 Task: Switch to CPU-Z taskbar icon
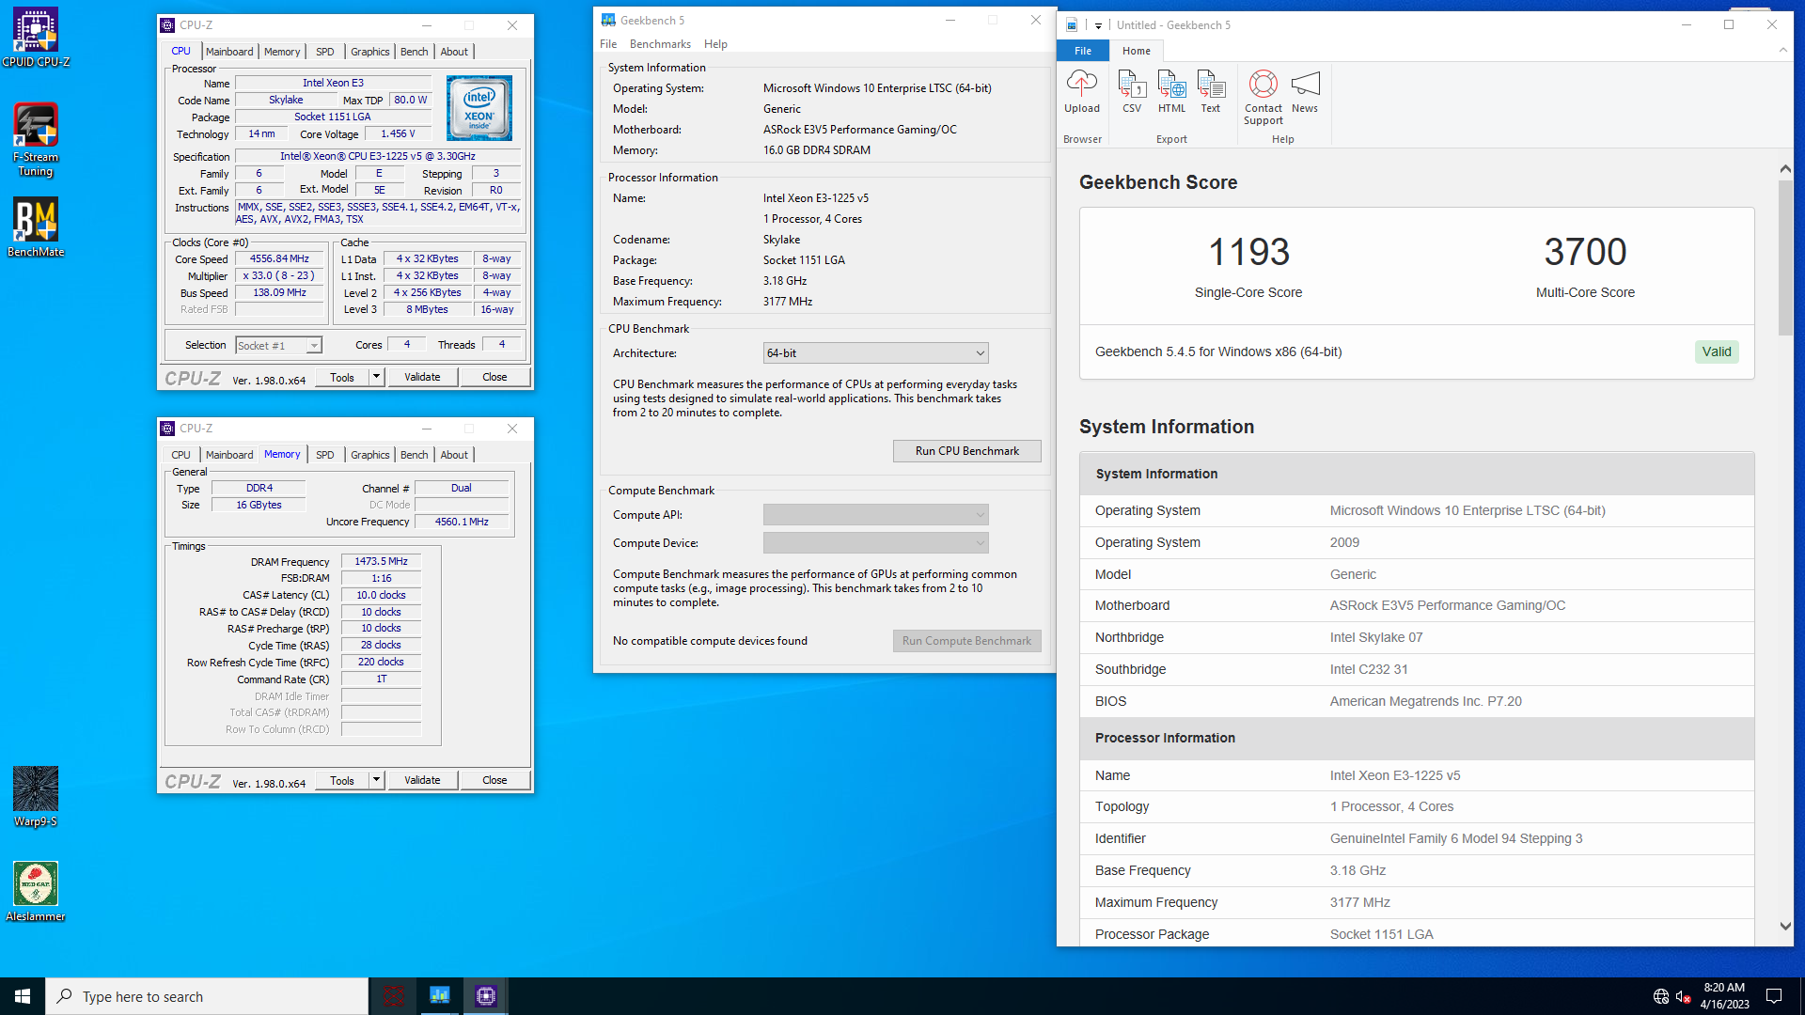click(486, 996)
